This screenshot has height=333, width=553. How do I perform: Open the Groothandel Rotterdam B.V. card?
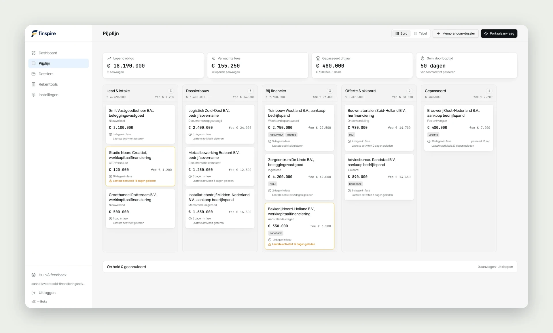(140, 209)
